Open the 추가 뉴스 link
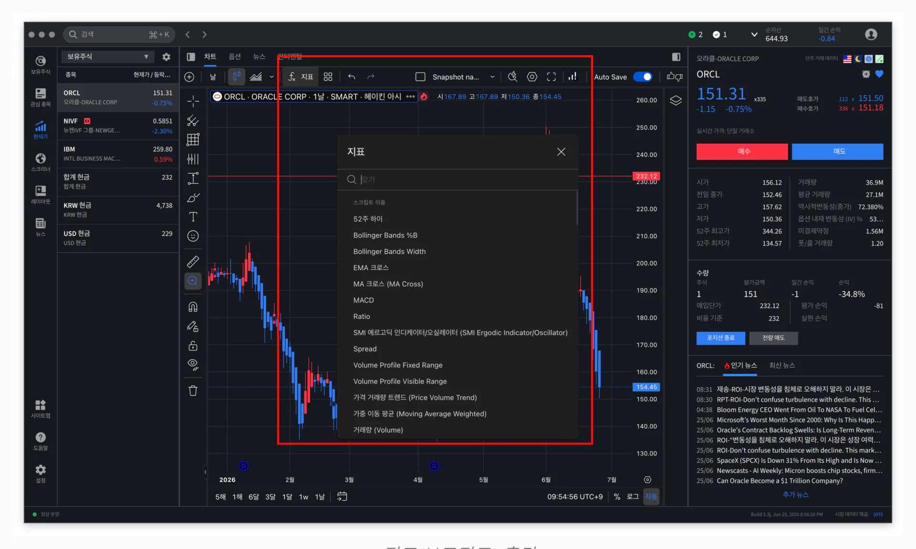916x549 pixels. [x=795, y=495]
